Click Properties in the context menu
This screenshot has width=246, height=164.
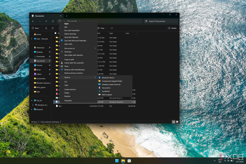point(68,101)
